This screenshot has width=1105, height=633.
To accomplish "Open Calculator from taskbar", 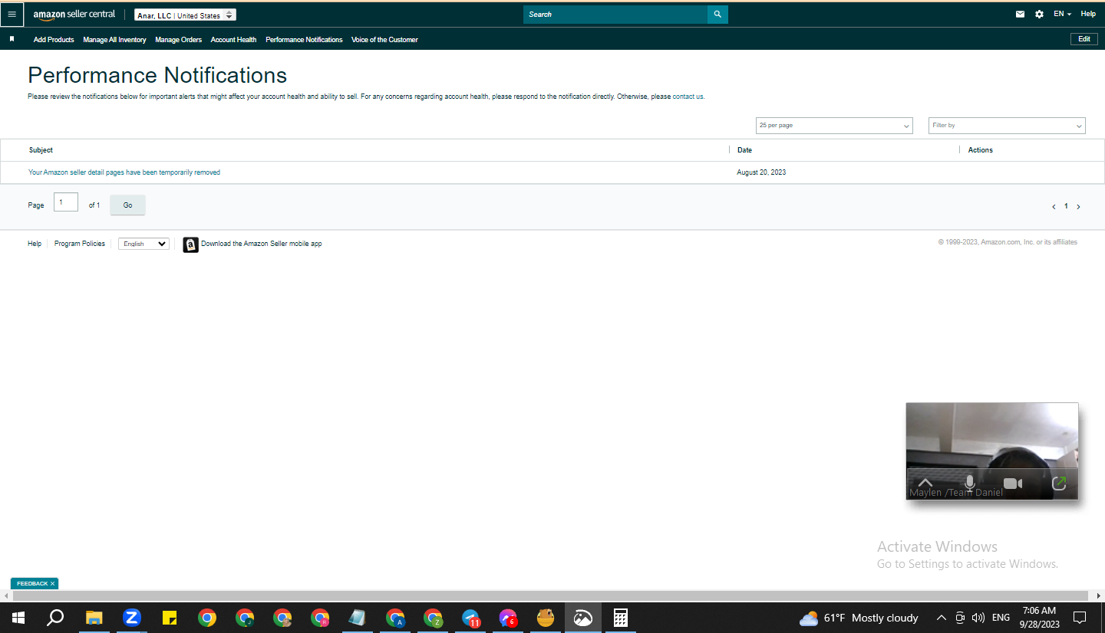I will point(621,618).
